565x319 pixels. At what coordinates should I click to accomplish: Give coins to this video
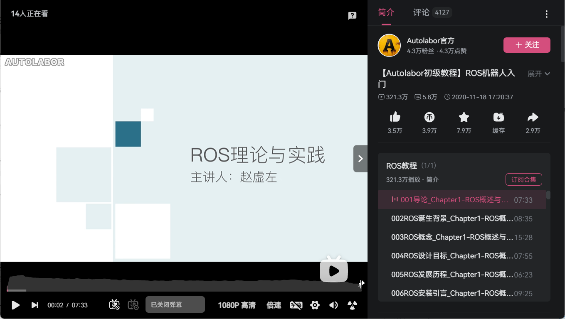pyautogui.click(x=429, y=118)
